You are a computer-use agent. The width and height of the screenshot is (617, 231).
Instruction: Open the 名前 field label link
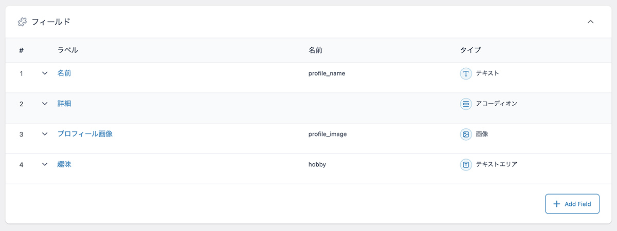(64, 73)
